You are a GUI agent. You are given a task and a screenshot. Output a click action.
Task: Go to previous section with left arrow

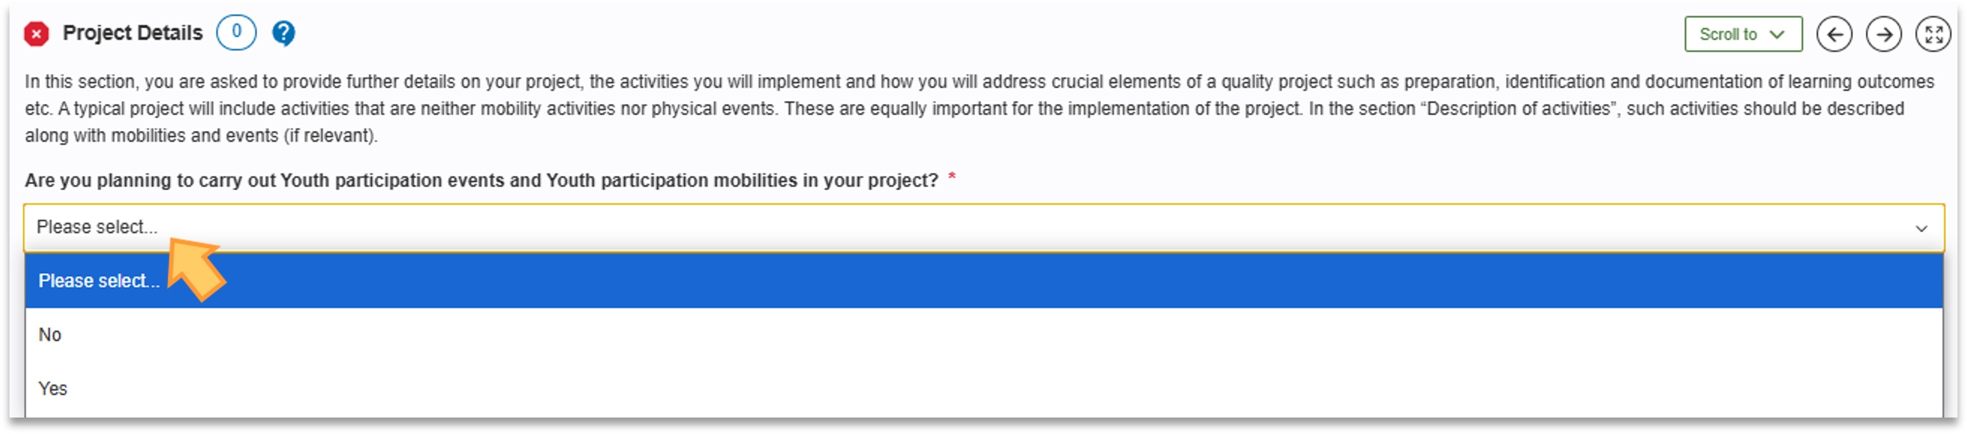tap(1834, 34)
